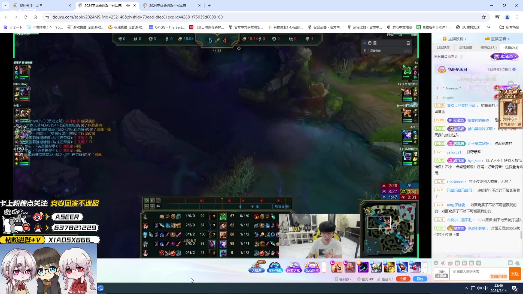The image size is (523, 294).
Task: Click the 未佩戴 fan badge selector
Action: click(442, 274)
